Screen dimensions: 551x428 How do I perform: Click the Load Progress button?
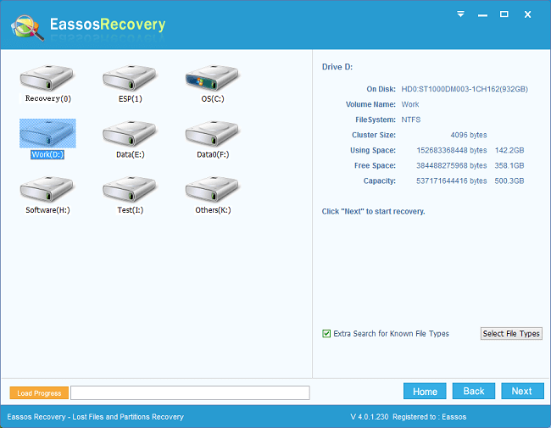(x=39, y=393)
